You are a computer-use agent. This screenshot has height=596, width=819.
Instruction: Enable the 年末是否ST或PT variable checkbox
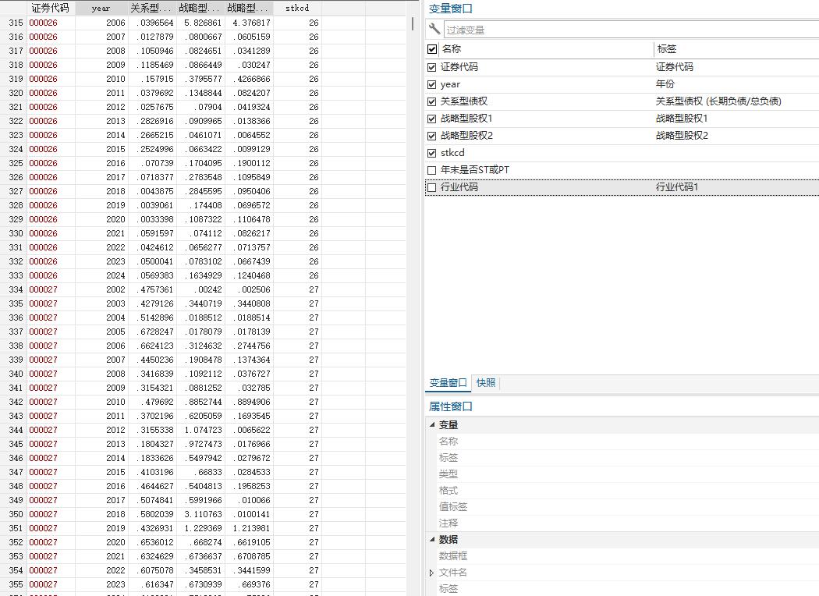[433, 170]
